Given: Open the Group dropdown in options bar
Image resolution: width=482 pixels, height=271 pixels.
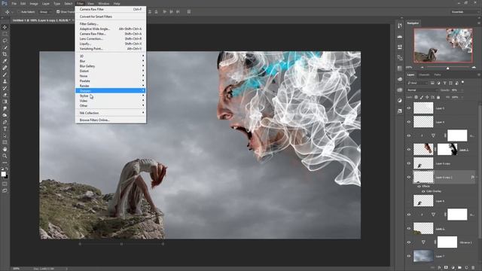Looking at the screenshot, I should click(45, 12).
